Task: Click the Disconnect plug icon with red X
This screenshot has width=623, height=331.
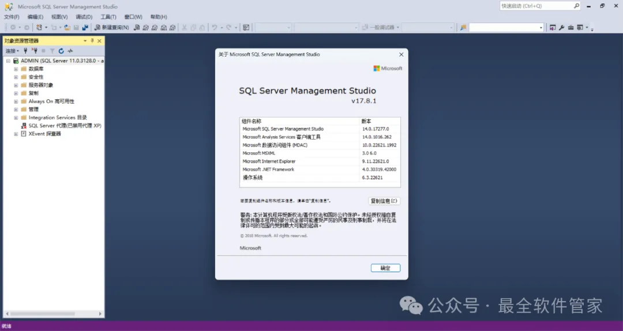Action: point(35,51)
